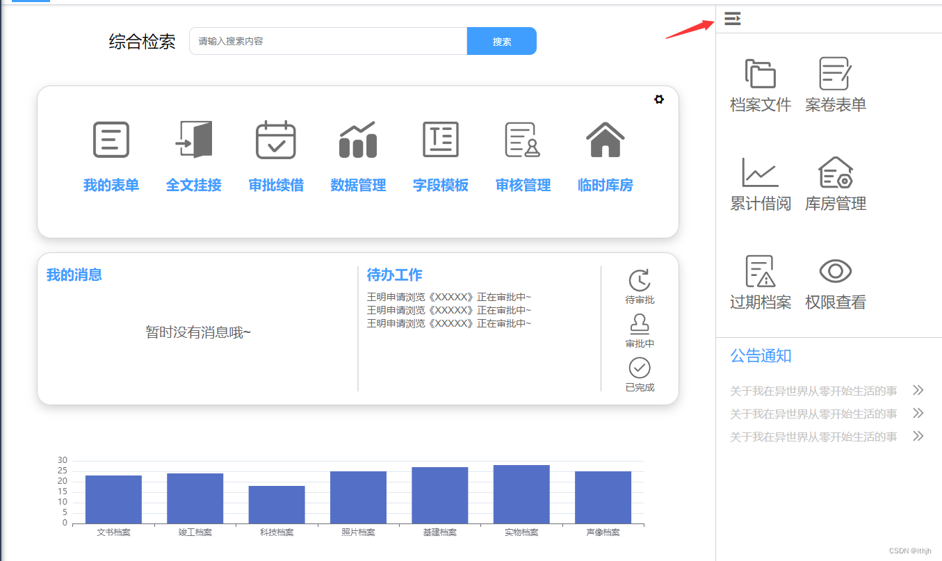Select the 档案文件 label in sidebar
The image size is (942, 561).
761,105
